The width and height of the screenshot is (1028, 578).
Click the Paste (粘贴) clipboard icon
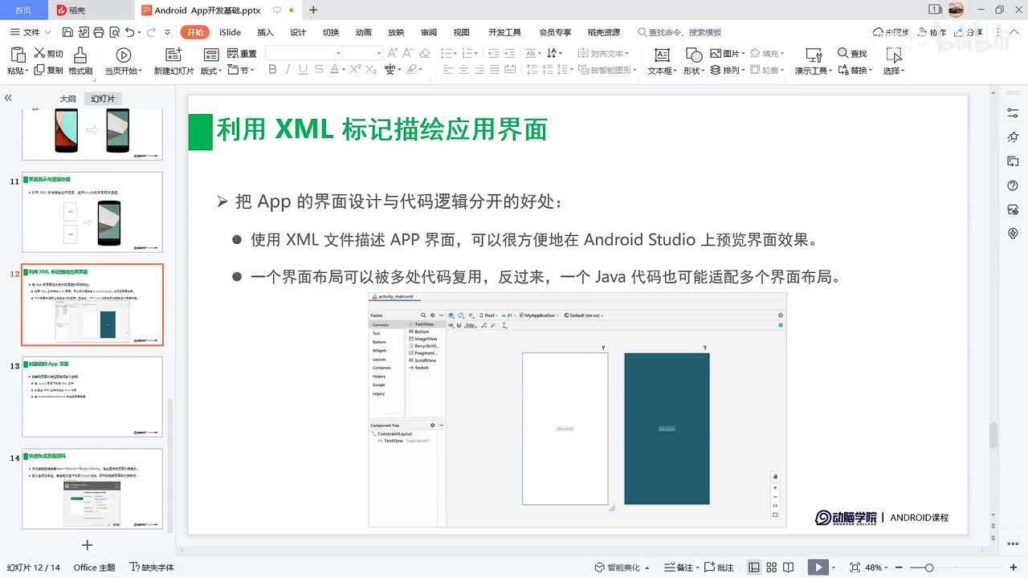tap(18, 55)
